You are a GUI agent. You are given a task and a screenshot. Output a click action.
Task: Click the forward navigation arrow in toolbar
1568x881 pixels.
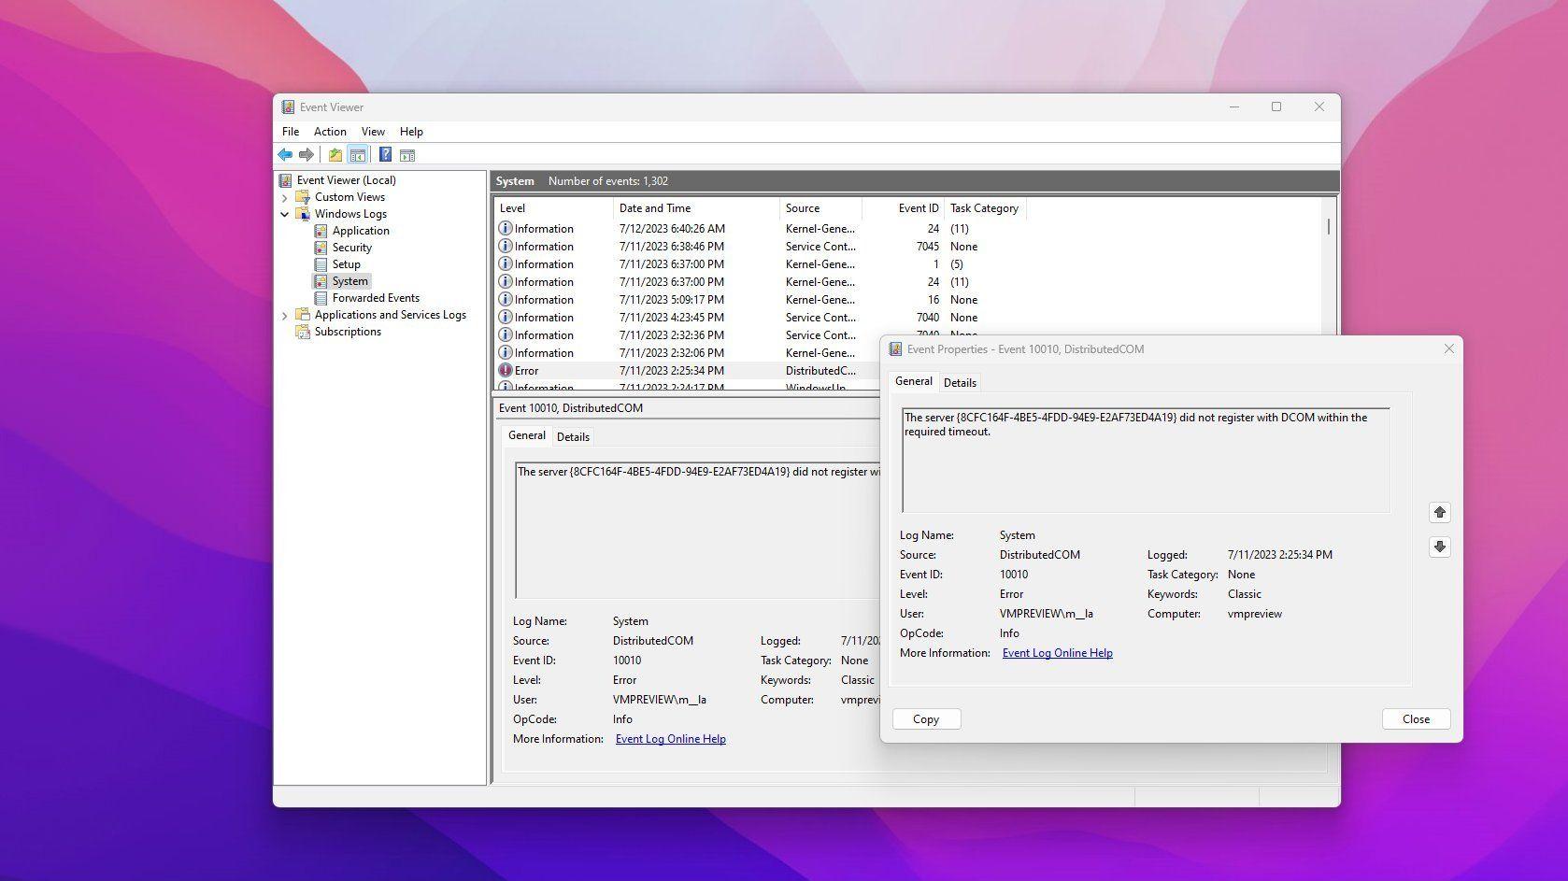(306, 154)
